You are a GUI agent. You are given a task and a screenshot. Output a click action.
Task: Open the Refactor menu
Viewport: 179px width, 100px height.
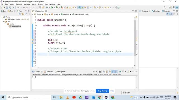[19, 4]
